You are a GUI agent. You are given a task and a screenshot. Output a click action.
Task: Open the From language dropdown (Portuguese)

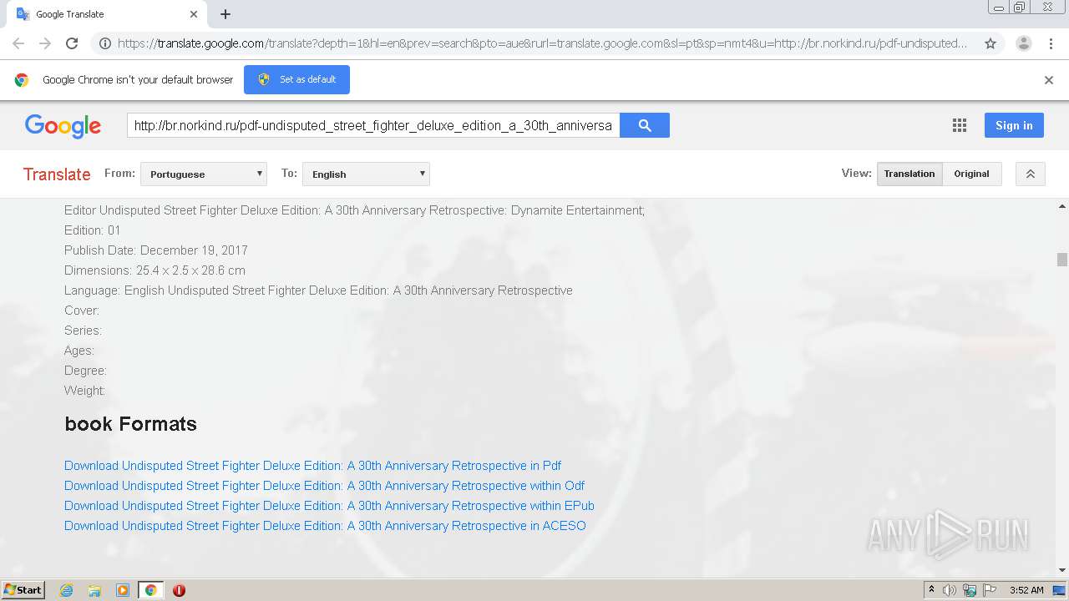point(204,174)
